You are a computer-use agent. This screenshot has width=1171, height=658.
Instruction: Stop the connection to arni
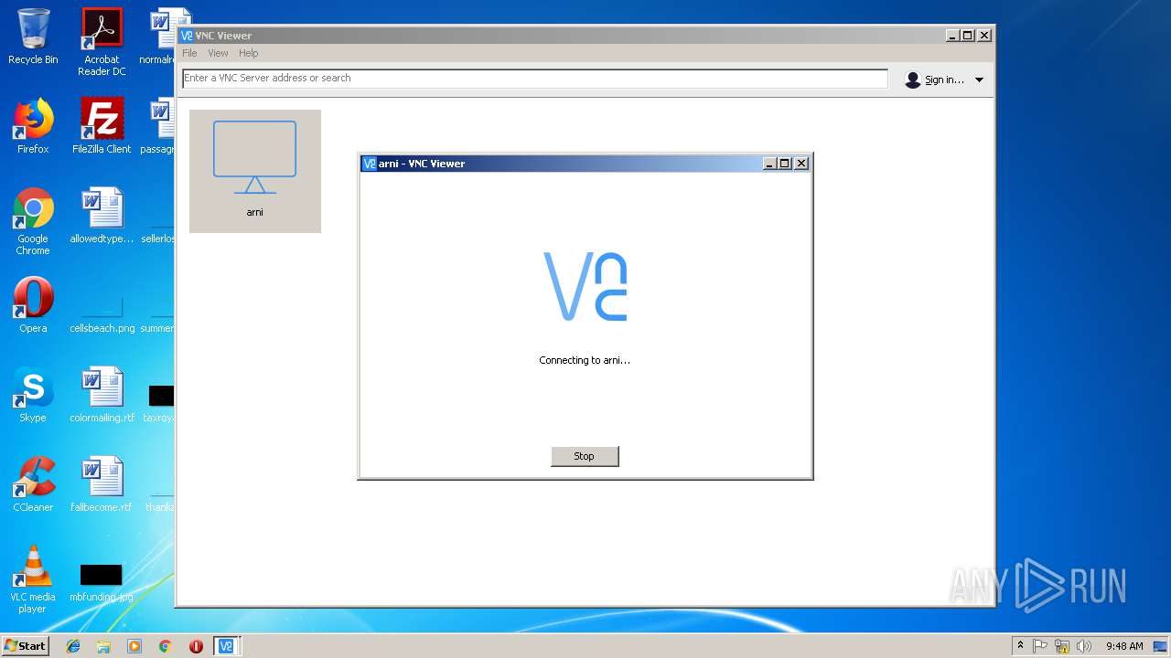[585, 456]
